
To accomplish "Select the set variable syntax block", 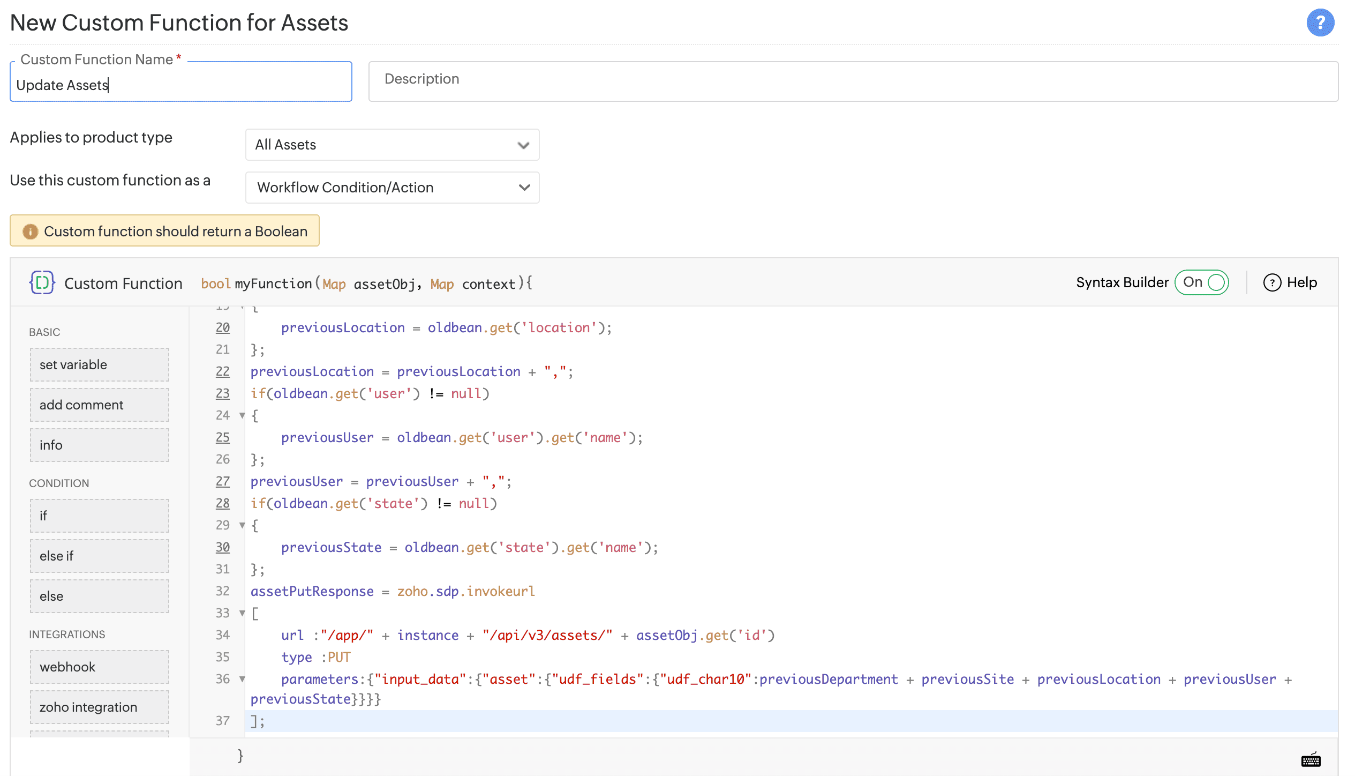I will [100, 364].
